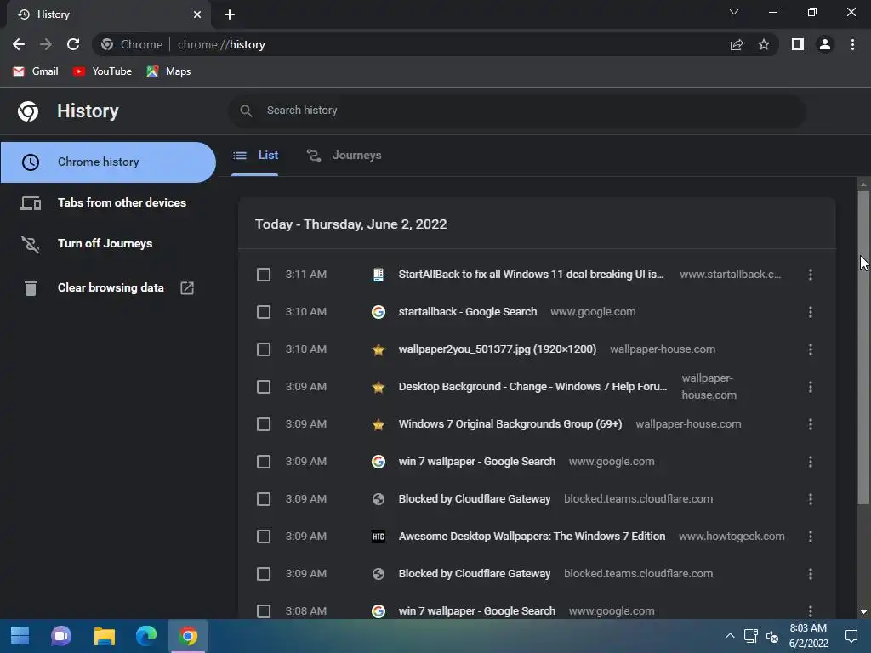871x653 pixels.
Task: Click the scrollbar down arrow
Action: pos(863,612)
